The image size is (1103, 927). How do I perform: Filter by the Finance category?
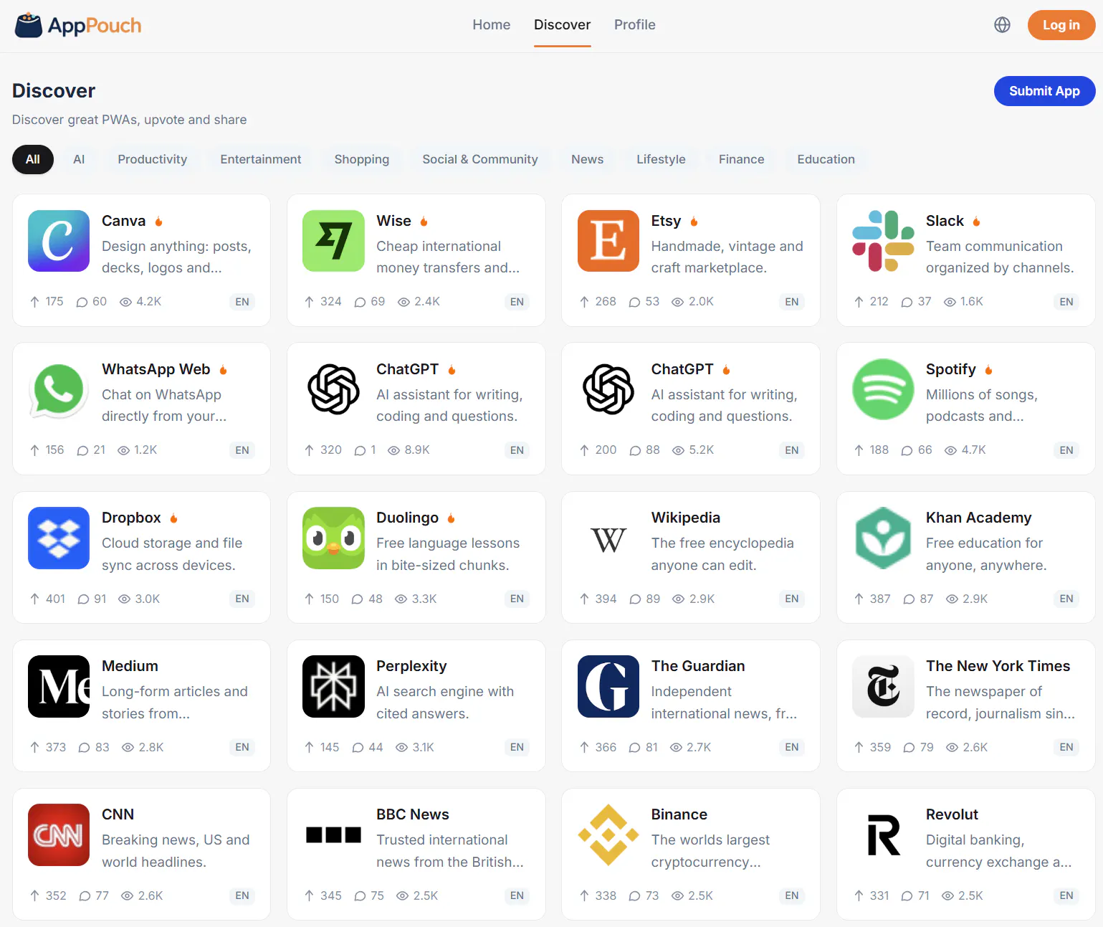point(742,159)
